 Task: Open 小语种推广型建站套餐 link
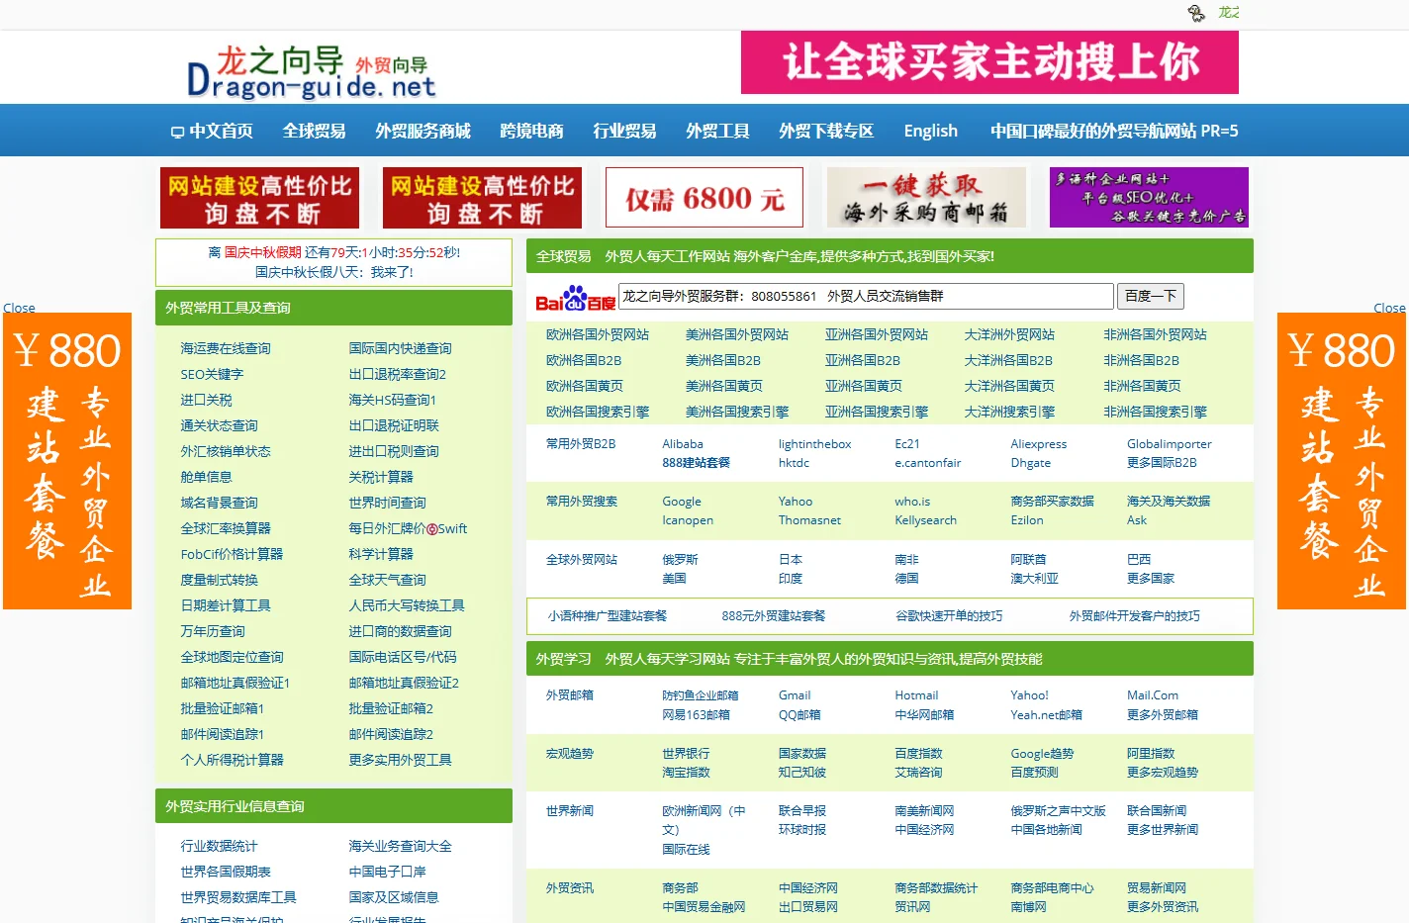[x=608, y=615]
